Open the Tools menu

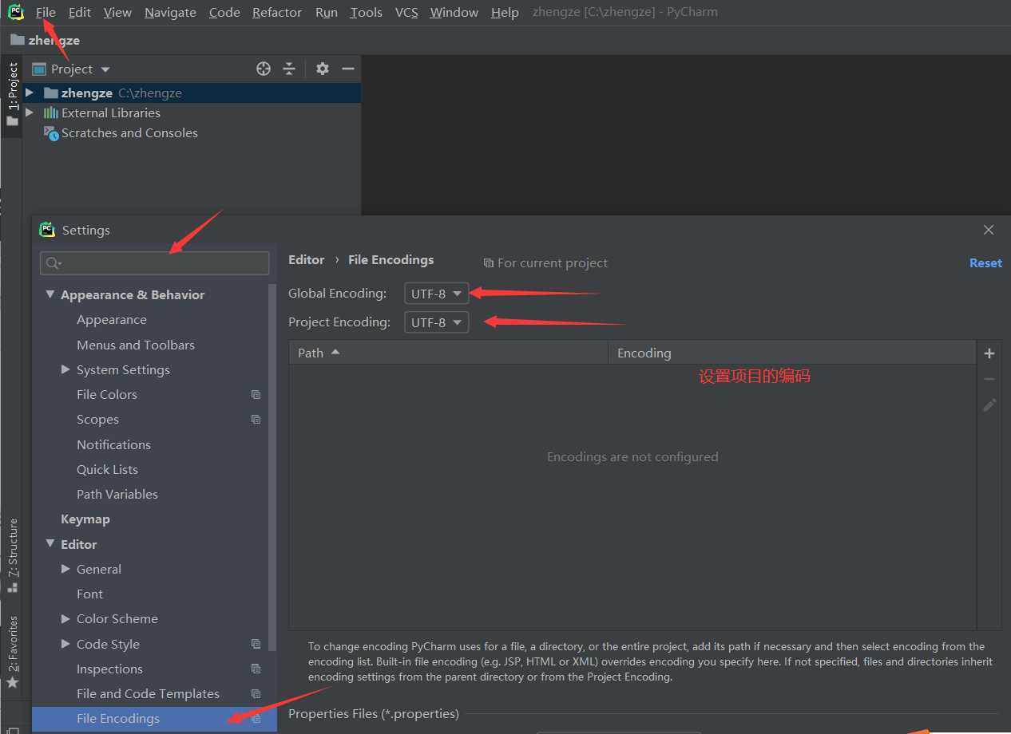(366, 12)
